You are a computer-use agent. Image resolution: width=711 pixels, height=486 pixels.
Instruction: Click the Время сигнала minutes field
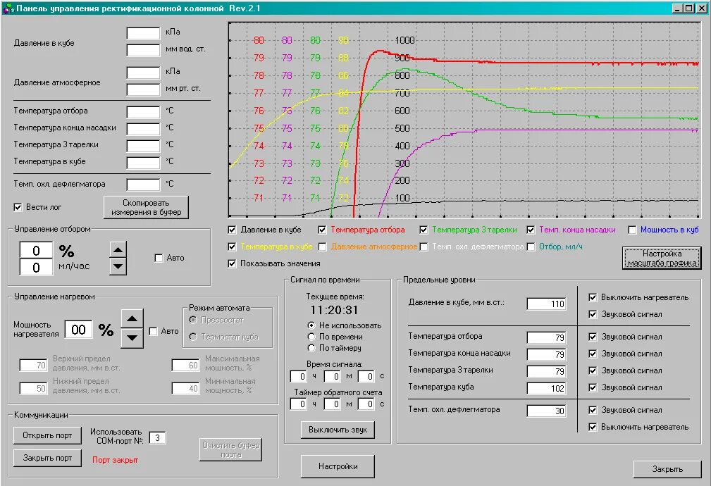(x=333, y=376)
